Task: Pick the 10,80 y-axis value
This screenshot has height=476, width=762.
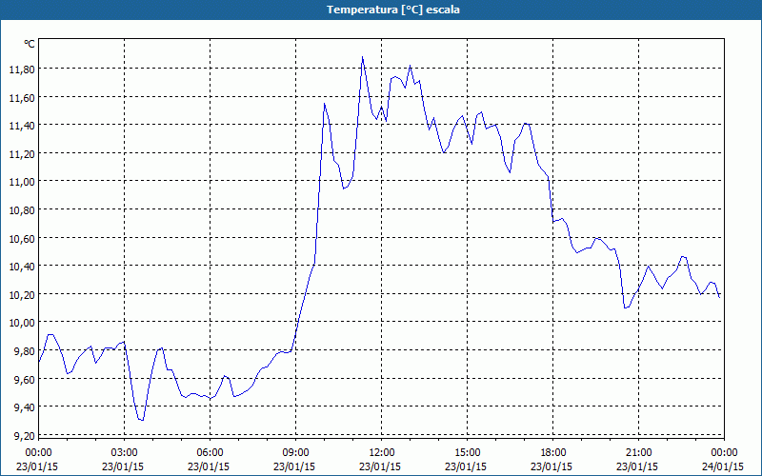Action: click(x=22, y=209)
